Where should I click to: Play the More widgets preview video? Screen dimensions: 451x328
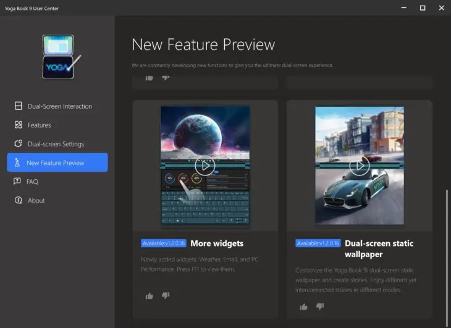tap(204, 166)
